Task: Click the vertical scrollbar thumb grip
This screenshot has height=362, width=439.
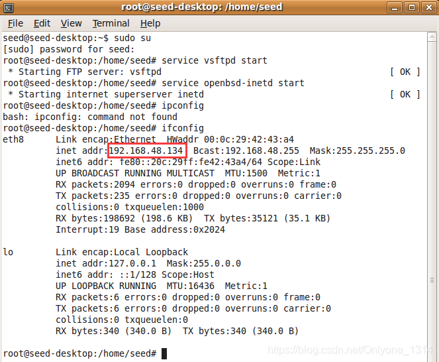Action: (x=432, y=280)
